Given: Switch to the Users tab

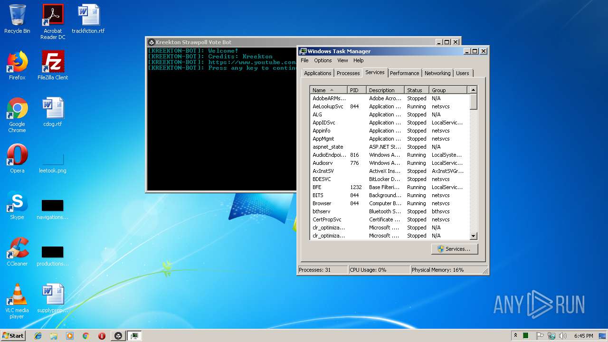Looking at the screenshot, I should click(x=463, y=73).
